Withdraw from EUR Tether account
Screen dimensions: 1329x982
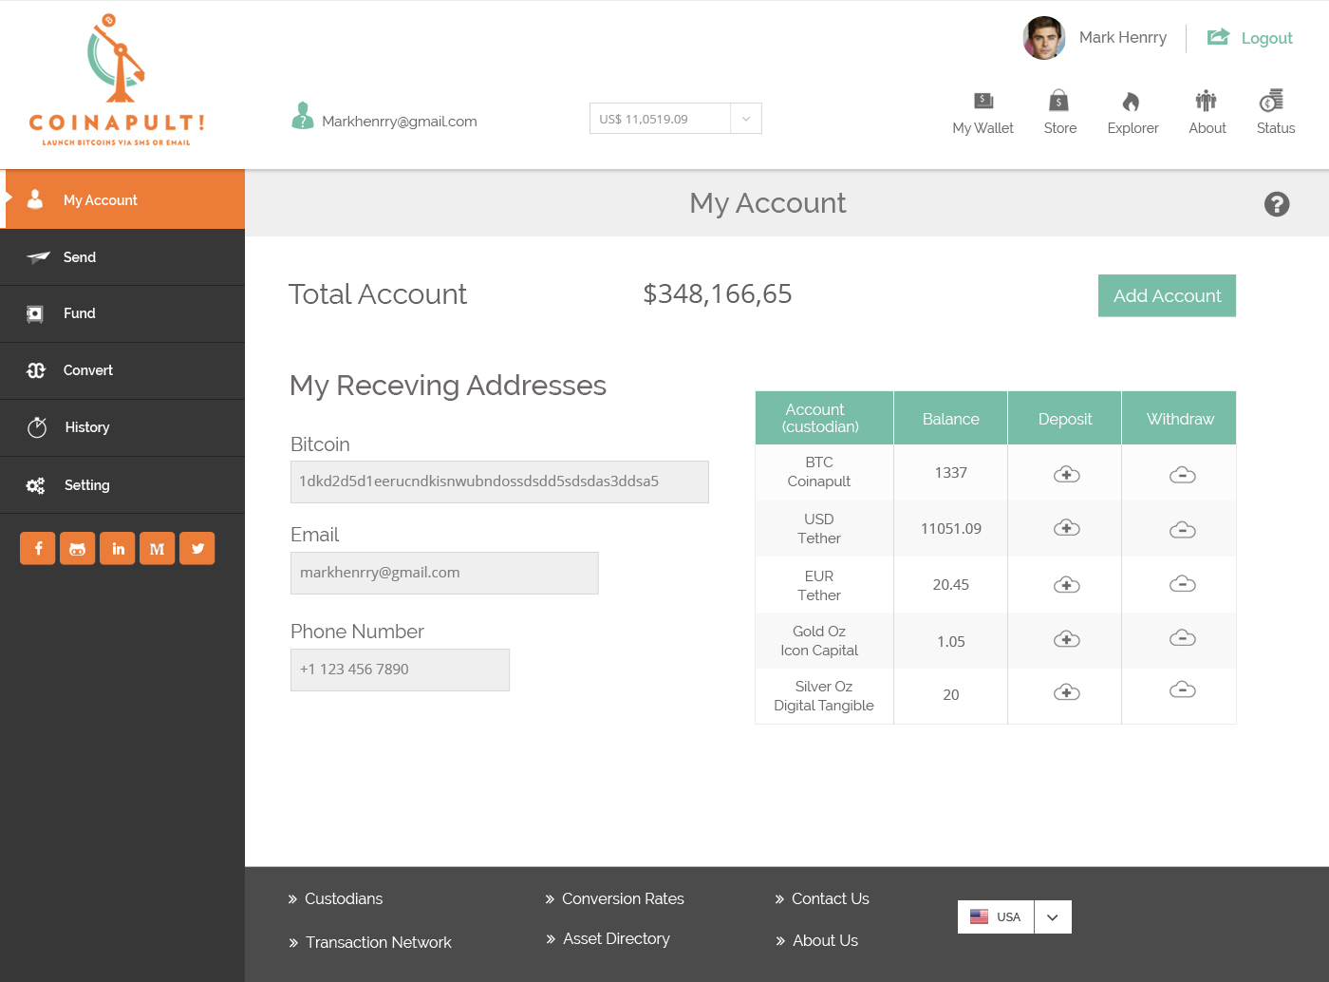(x=1183, y=584)
